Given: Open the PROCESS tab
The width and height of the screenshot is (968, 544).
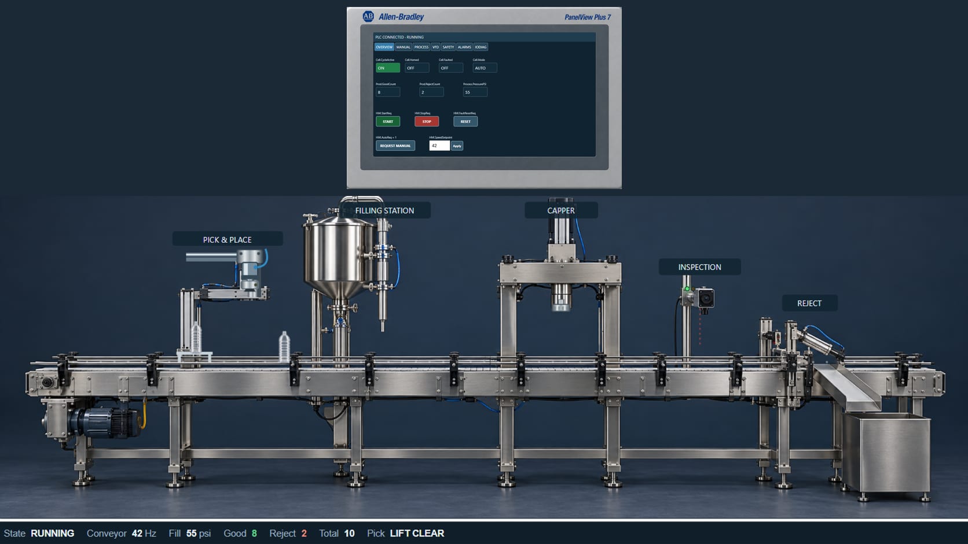Looking at the screenshot, I should pos(421,47).
